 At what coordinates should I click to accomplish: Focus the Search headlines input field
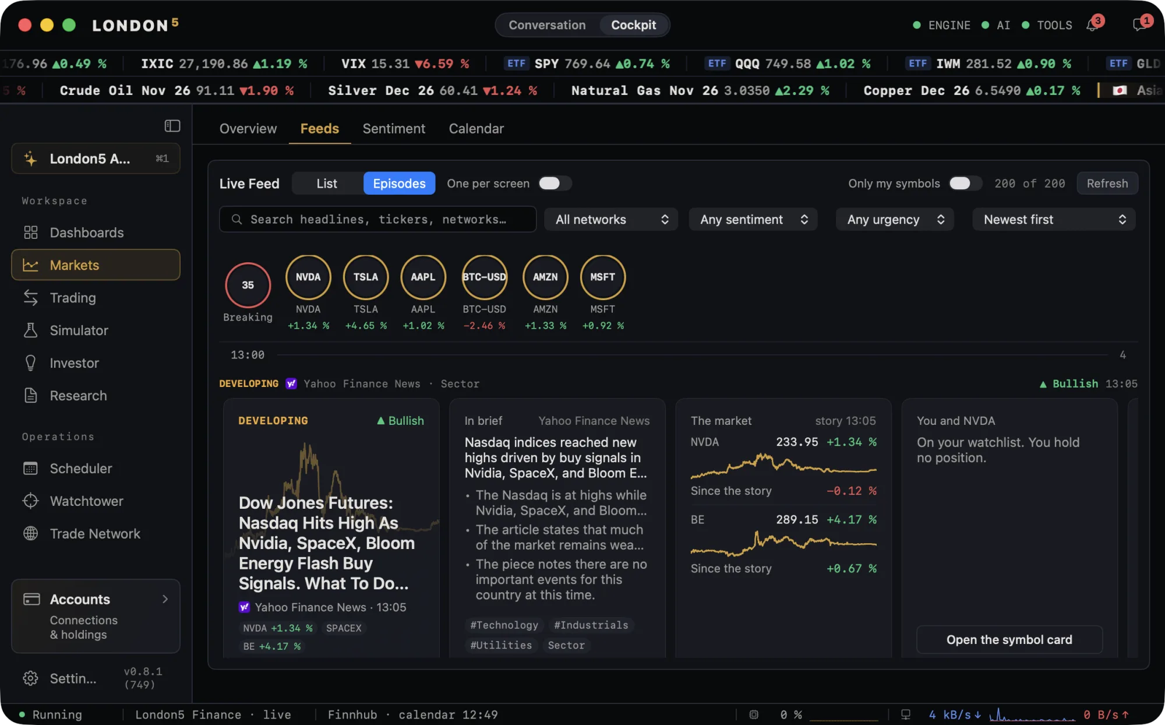pyautogui.click(x=377, y=220)
